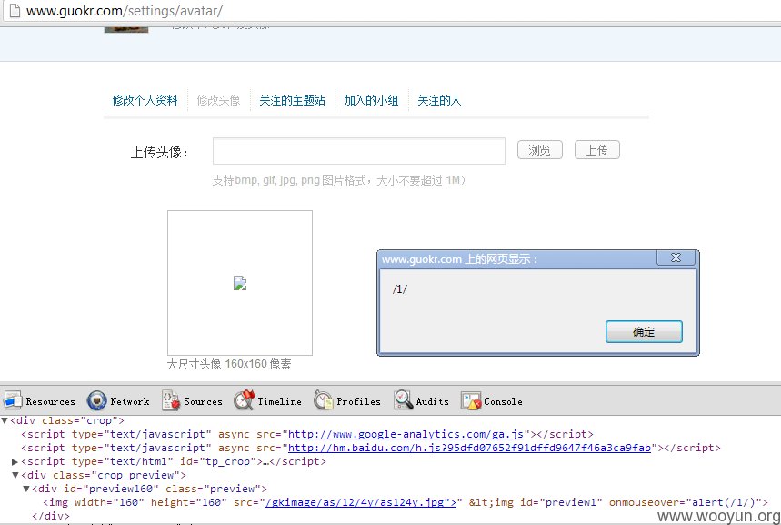Image resolution: width=781 pixels, height=525 pixels.
Task: Open the /gkimage as124y.jpg source link
Action: 361,502
